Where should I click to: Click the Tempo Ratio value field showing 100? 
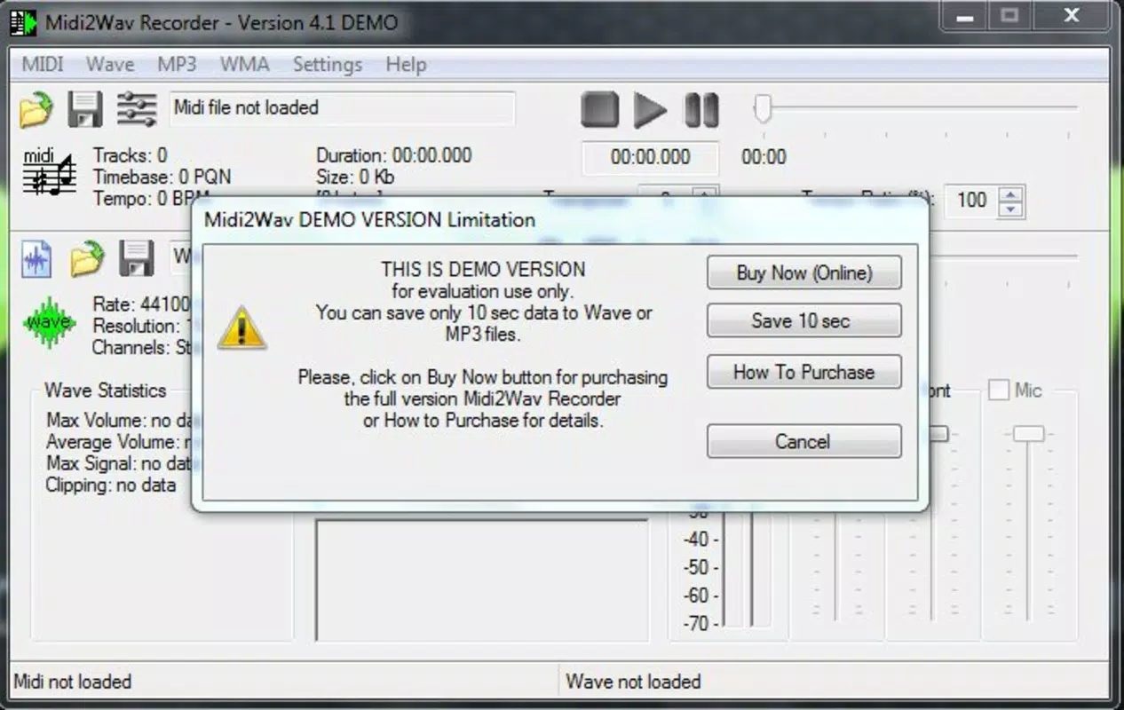click(972, 201)
